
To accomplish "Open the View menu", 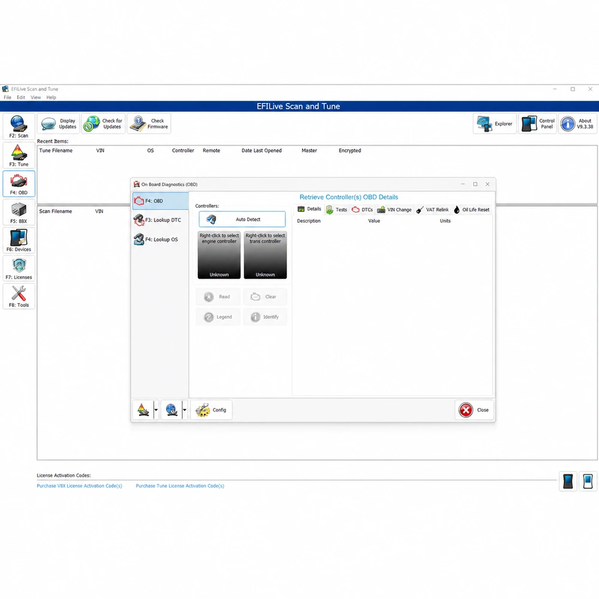I will click(35, 98).
